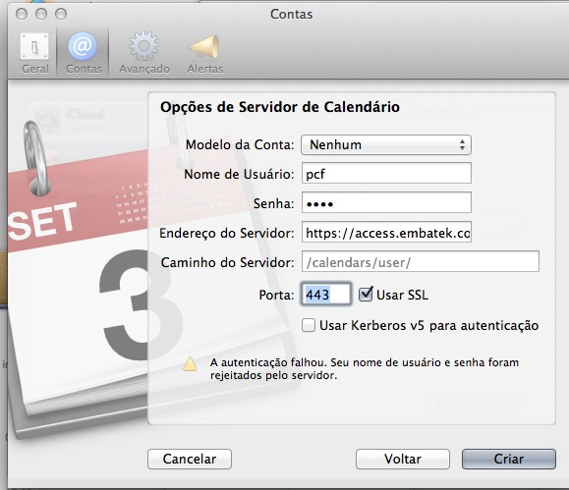
Task: Click the Porta field showing 443
Action: click(325, 295)
